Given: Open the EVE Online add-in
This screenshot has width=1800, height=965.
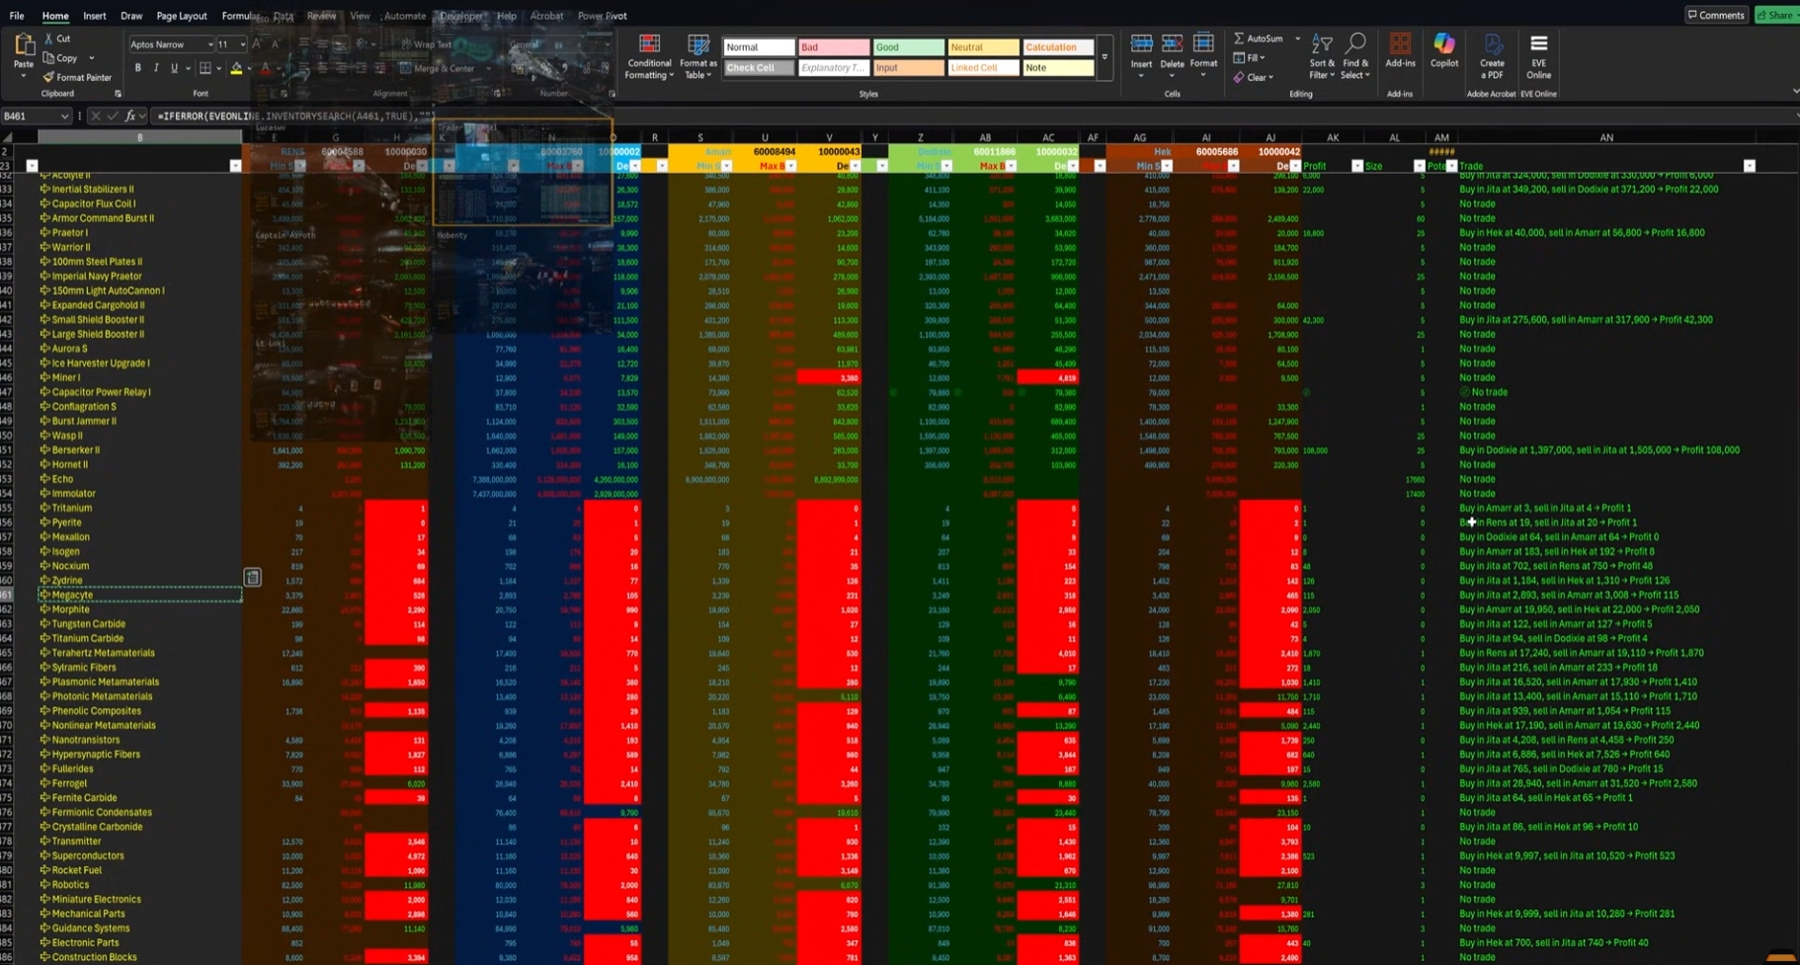Looking at the screenshot, I should click(1538, 56).
